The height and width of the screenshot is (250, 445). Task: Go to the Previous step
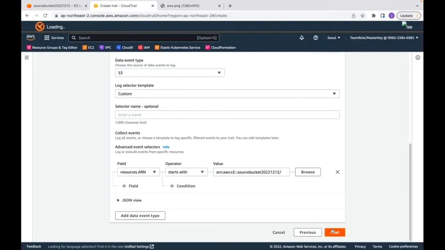pyautogui.click(x=308, y=232)
